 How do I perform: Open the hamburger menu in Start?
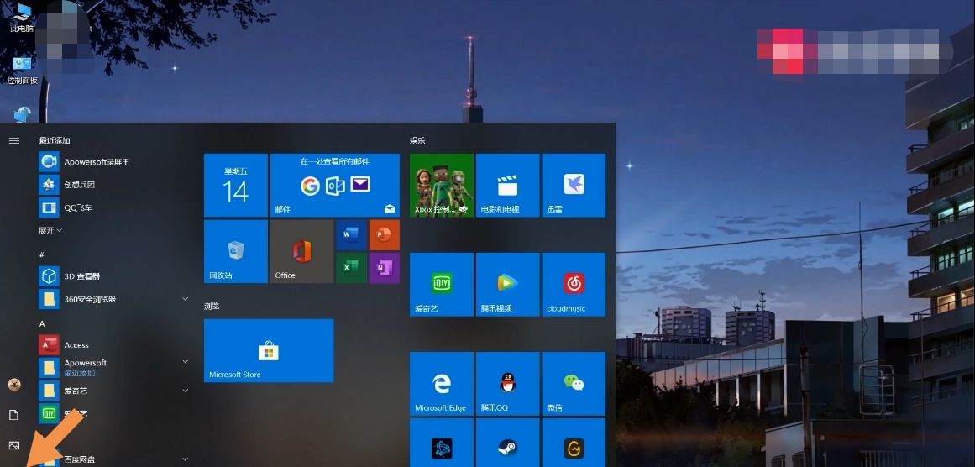tap(13, 140)
